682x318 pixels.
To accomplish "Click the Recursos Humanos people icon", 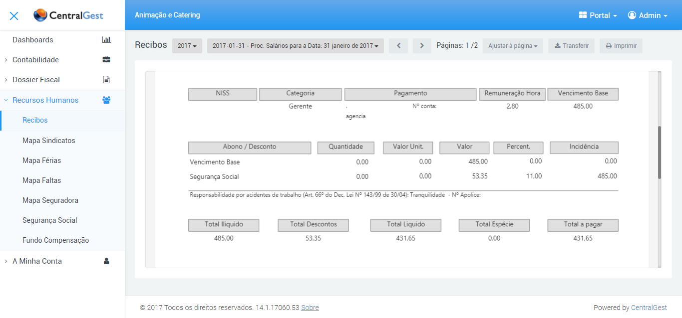I will coord(106,100).
